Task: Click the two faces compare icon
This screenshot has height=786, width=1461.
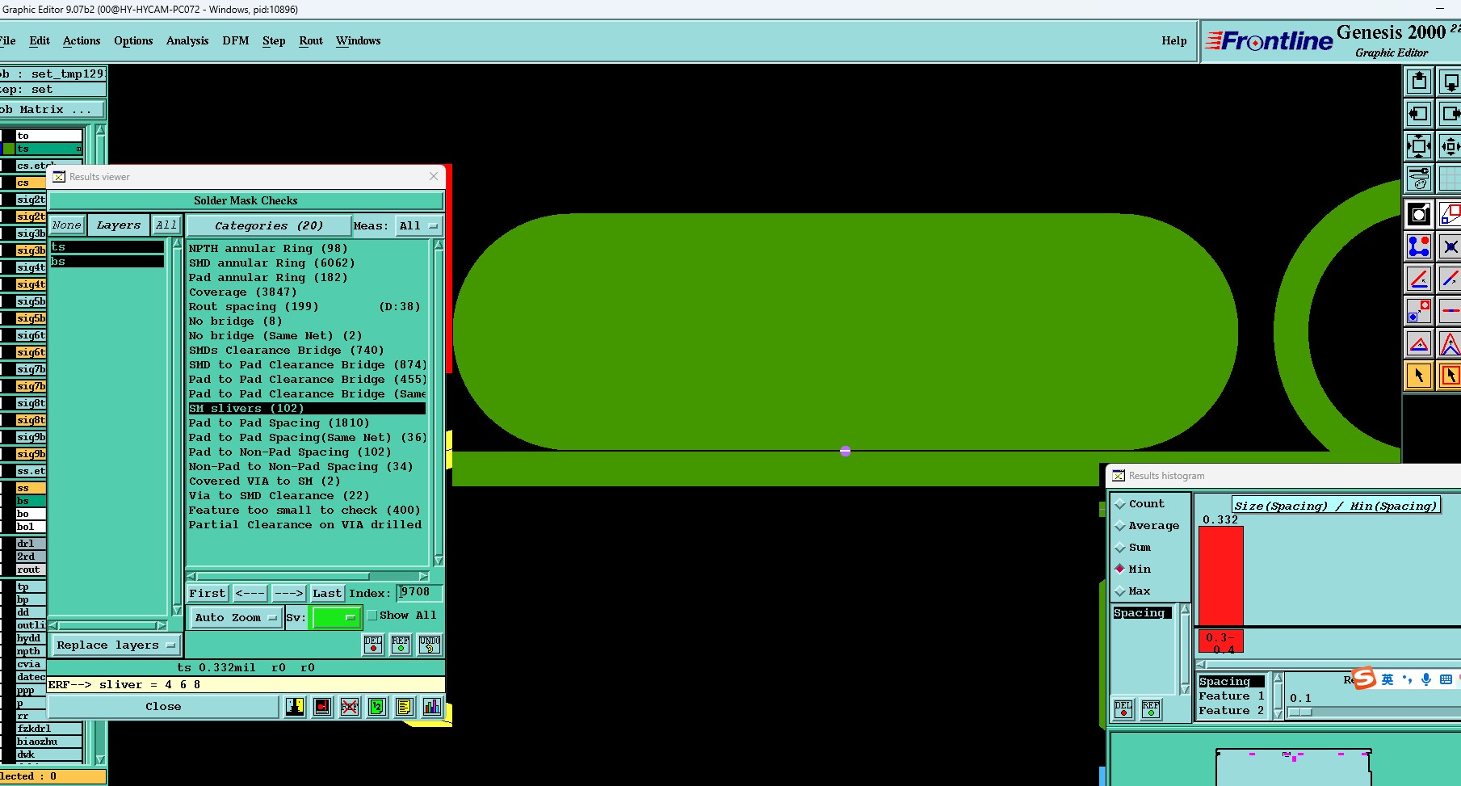Action: (x=295, y=707)
